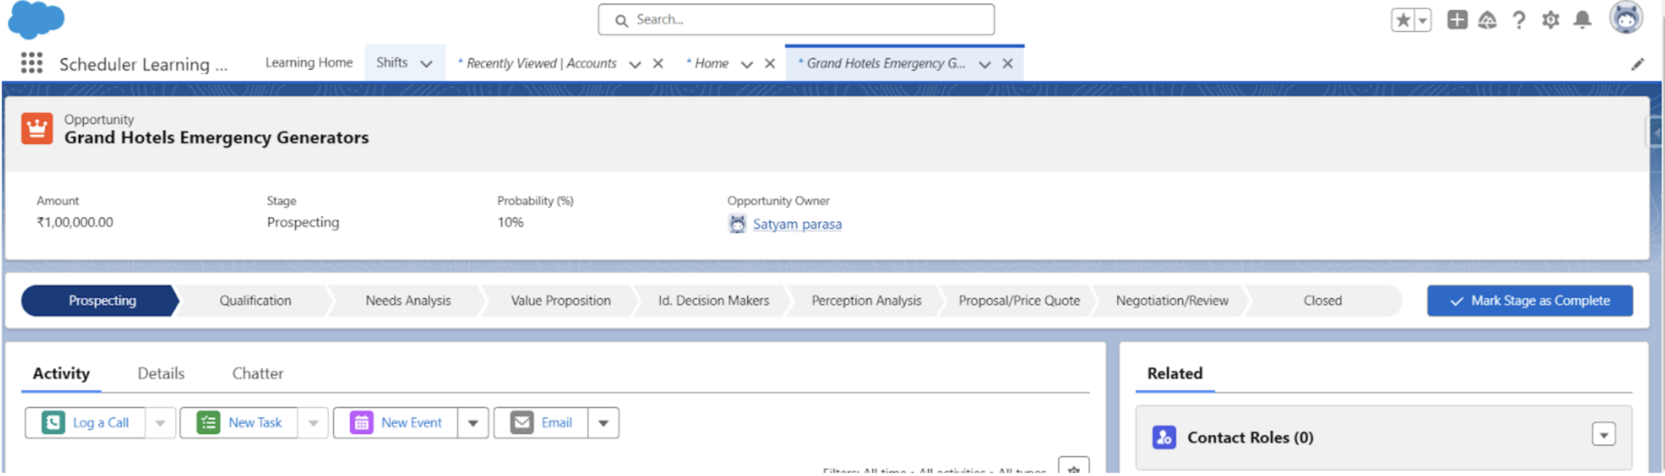Open the Help question mark icon

(x=1519, y=20)
